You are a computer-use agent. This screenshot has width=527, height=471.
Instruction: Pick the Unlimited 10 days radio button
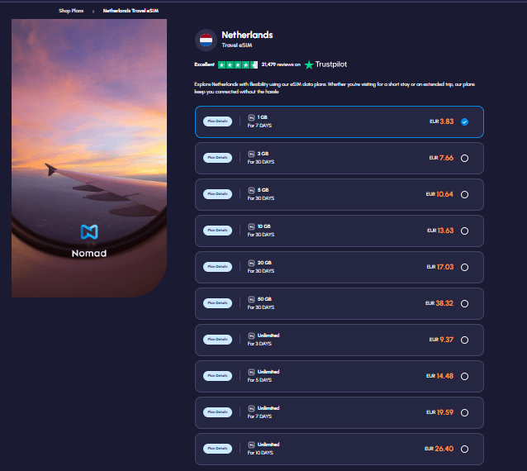pos(464,449)
